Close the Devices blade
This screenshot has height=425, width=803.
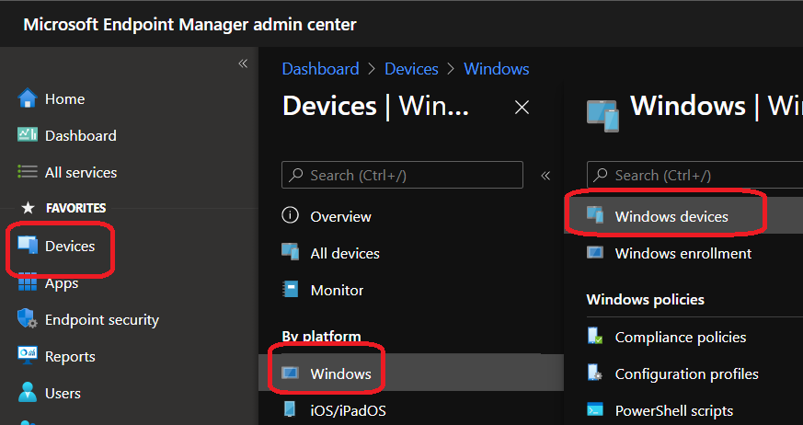[522, 107]
